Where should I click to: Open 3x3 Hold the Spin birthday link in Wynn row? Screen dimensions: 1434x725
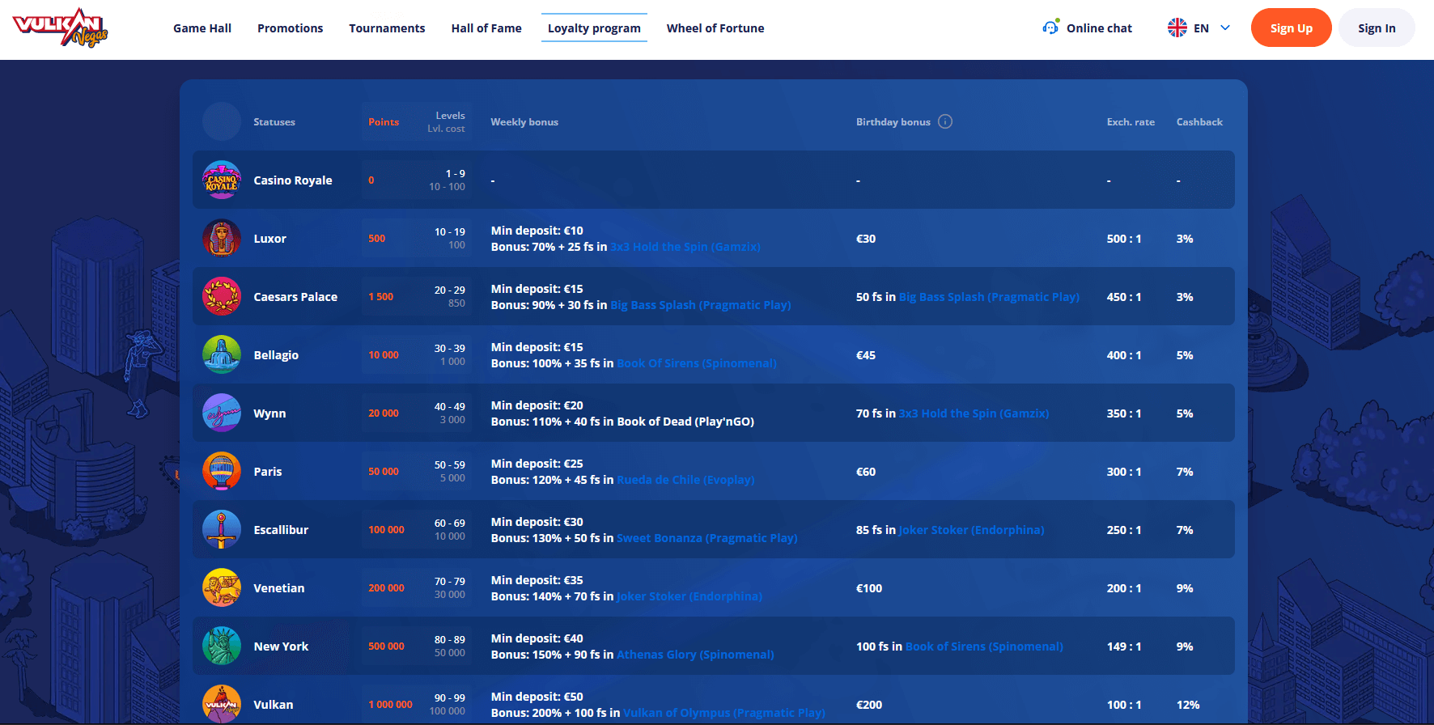[974, 413]
